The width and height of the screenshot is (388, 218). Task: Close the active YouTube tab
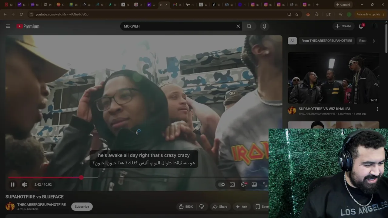click(x=166, y=5)
